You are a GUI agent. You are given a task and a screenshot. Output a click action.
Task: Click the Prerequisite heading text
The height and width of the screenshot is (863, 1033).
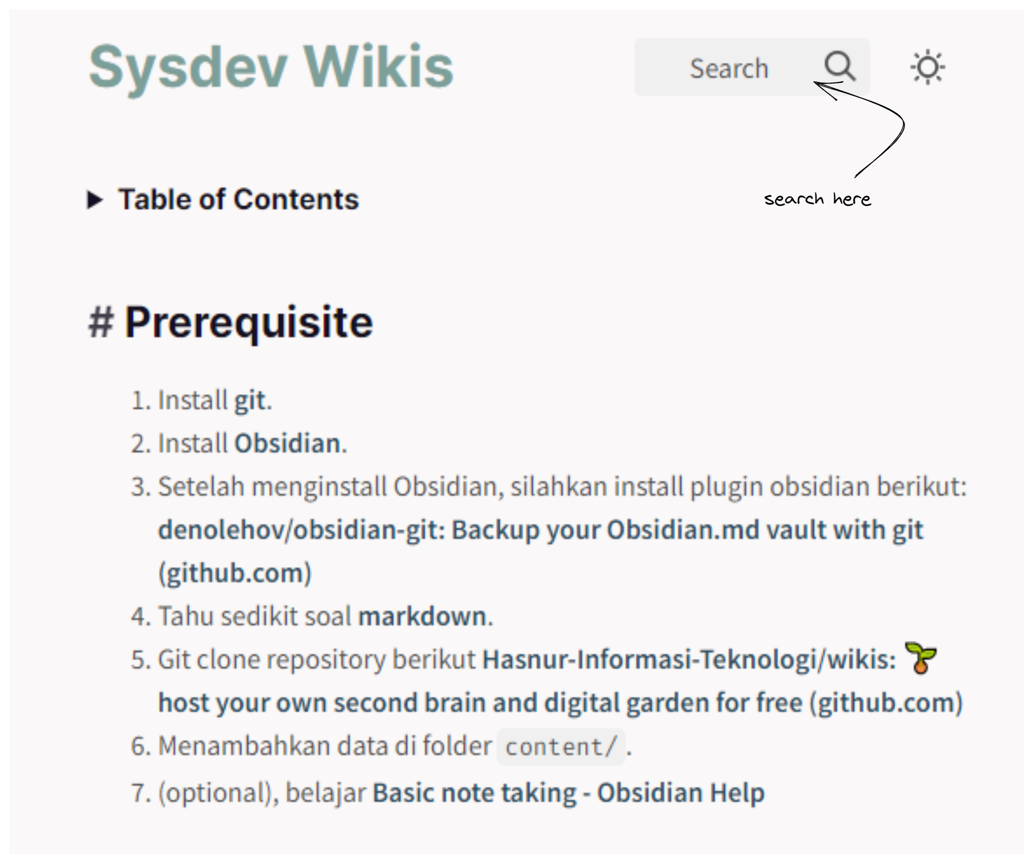click(x=248, y=323)
